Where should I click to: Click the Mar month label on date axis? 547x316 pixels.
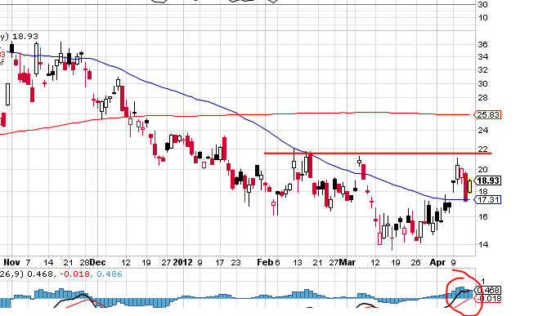coord(347,262)
